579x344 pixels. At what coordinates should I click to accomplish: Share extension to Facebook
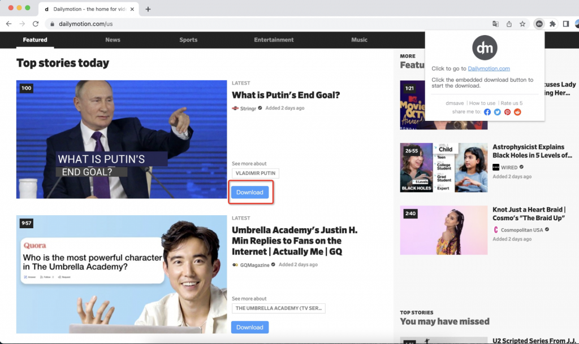click(487, 112)
